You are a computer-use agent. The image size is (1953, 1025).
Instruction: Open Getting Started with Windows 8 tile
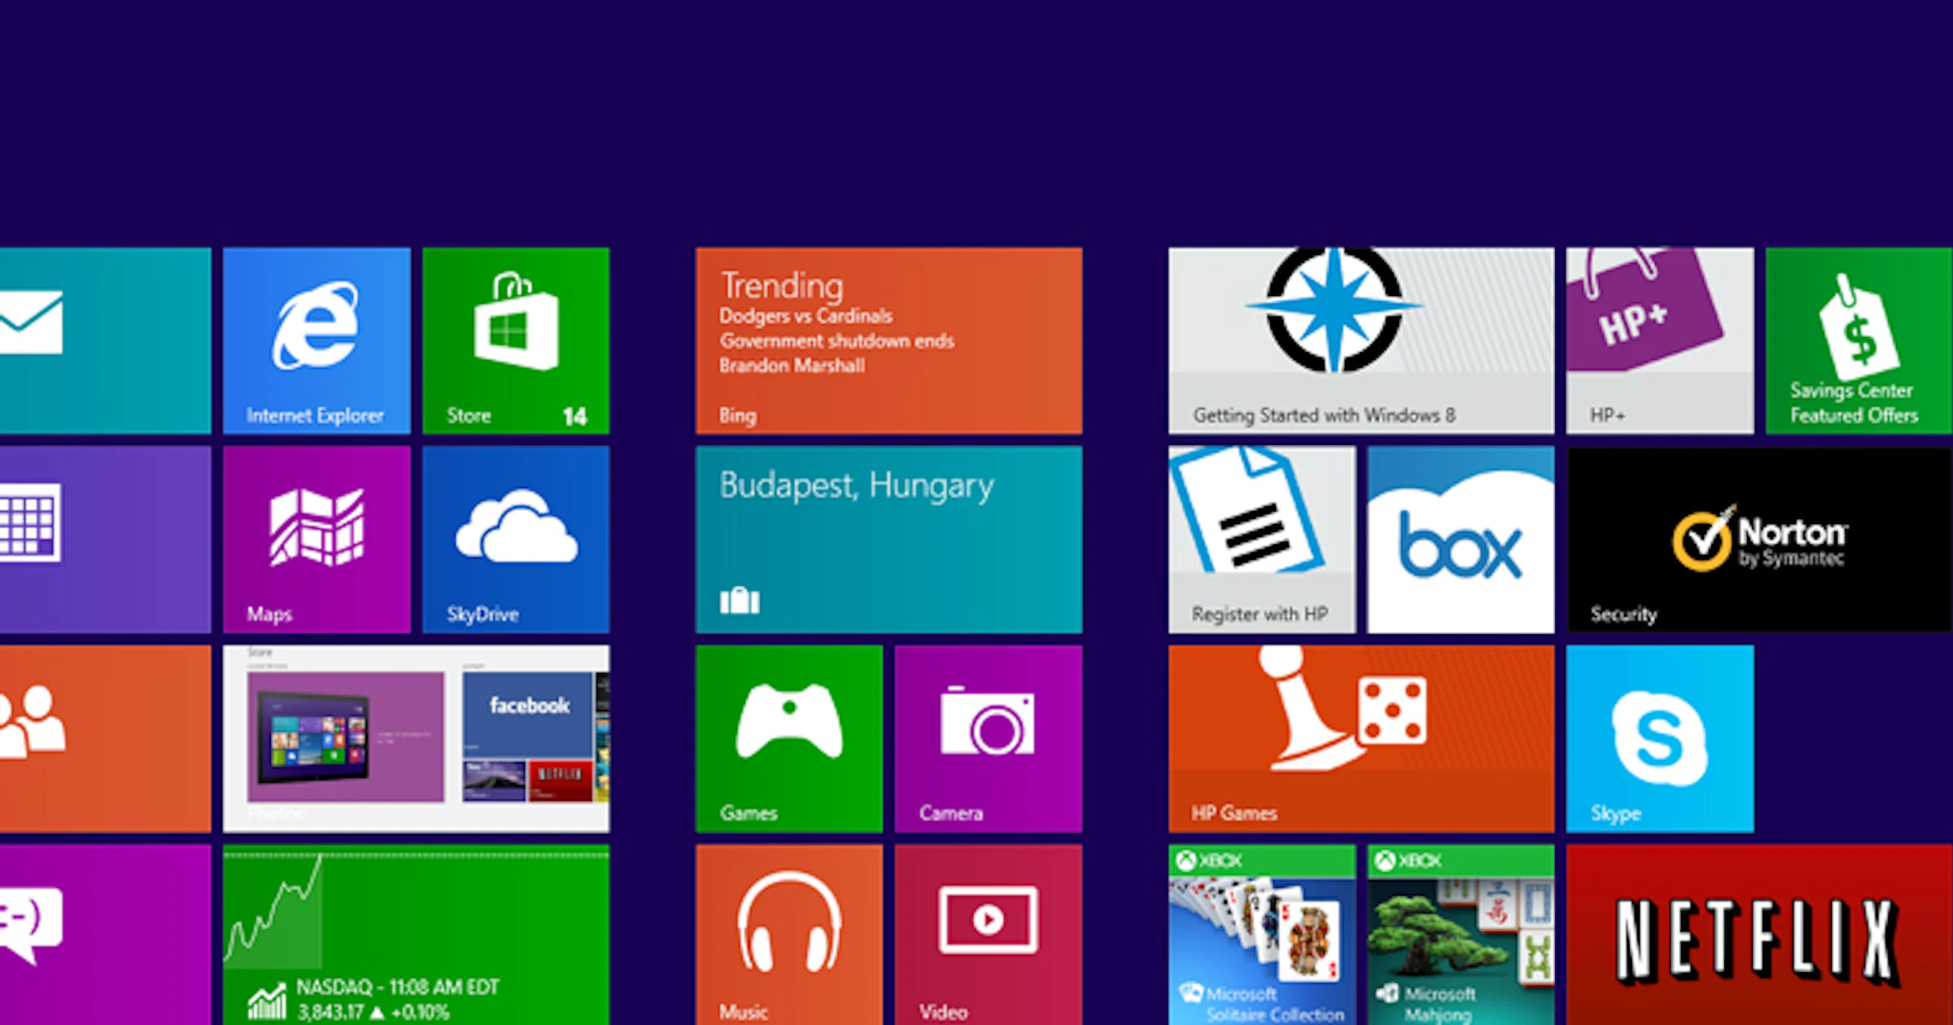tap(1361, 341)
